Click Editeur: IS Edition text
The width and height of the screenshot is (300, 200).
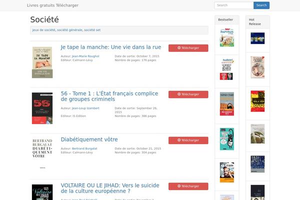(x=73, y=116)
